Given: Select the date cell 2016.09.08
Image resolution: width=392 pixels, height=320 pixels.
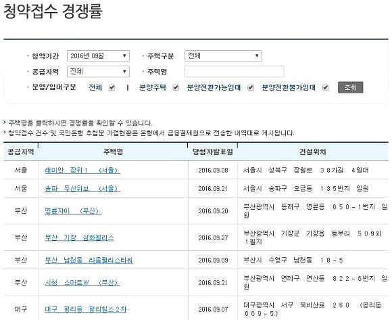Looking at the screenshot, I should pos(213,170).
